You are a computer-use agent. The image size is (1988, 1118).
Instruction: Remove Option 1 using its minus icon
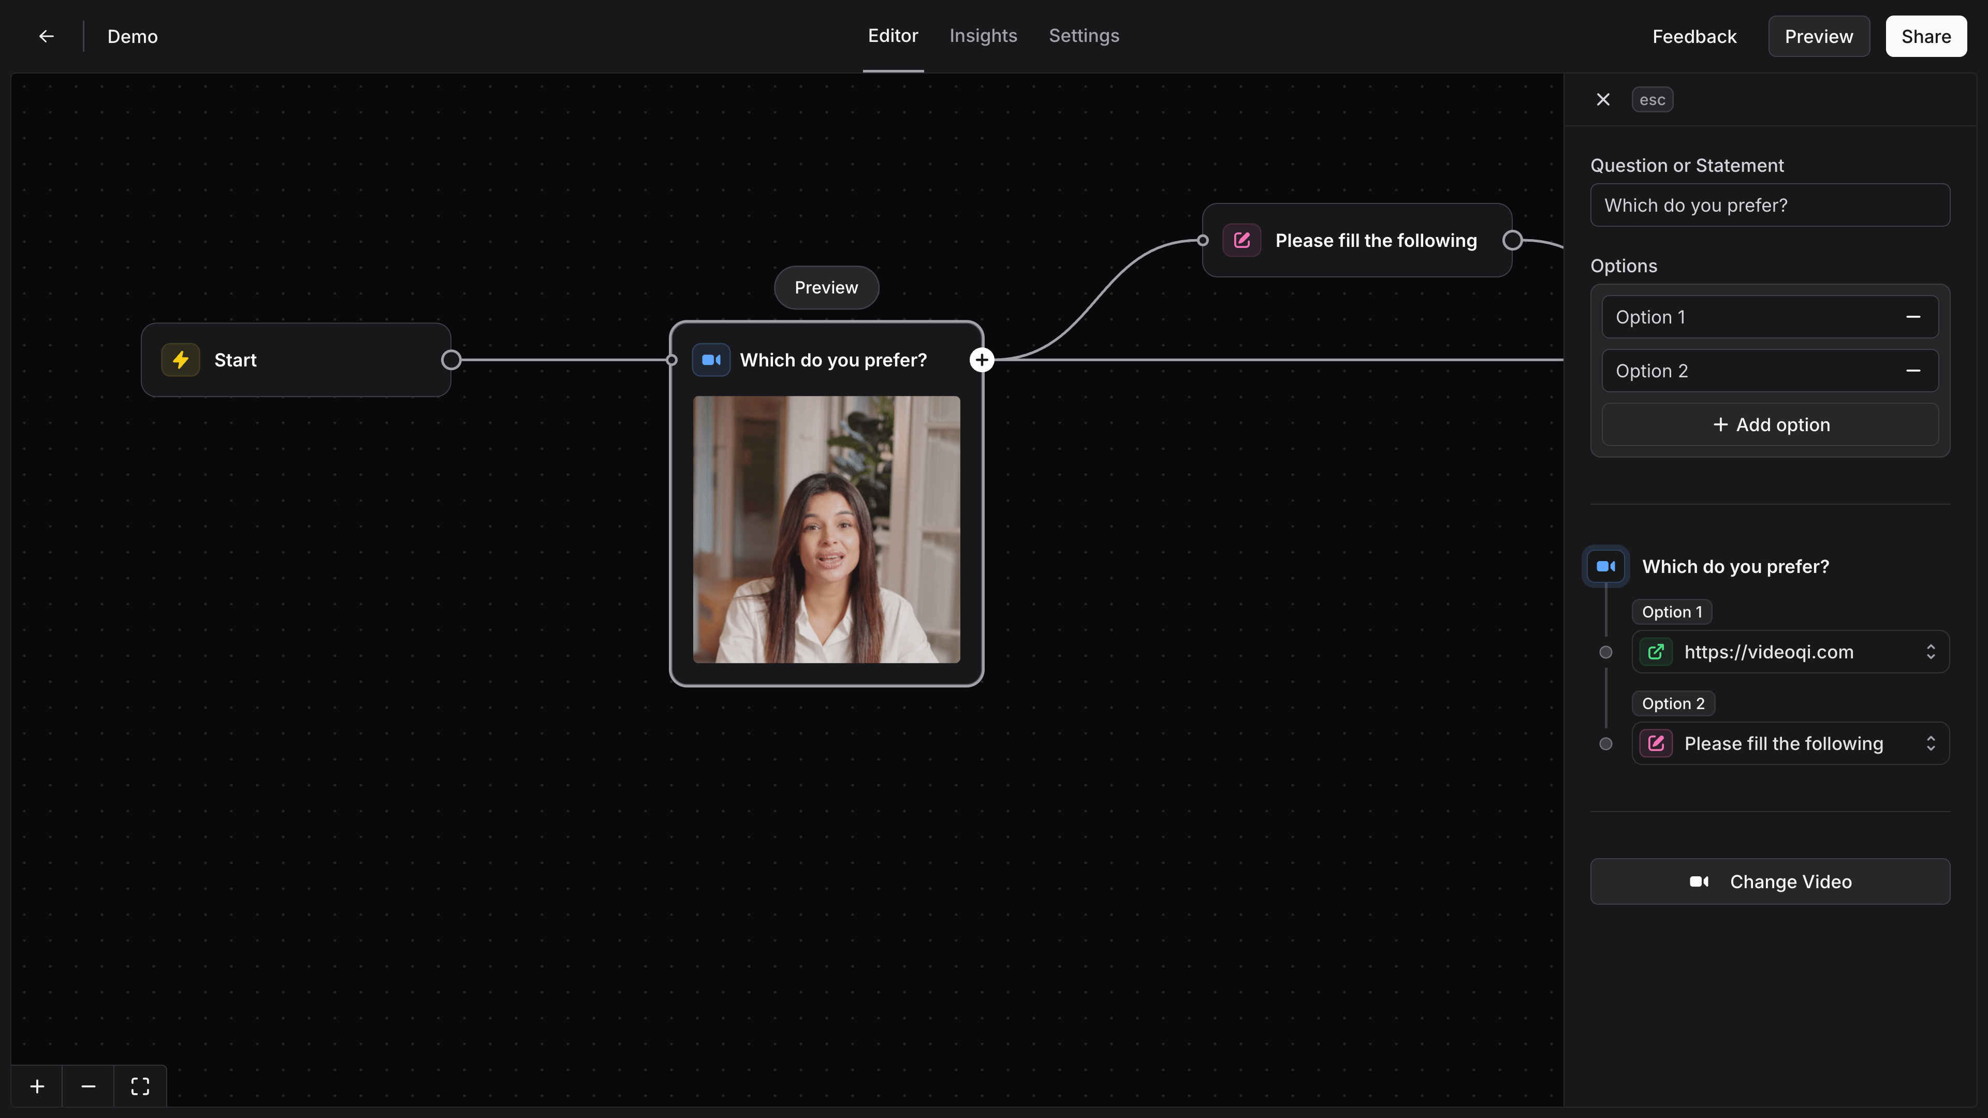click(x=1913, y=316)
